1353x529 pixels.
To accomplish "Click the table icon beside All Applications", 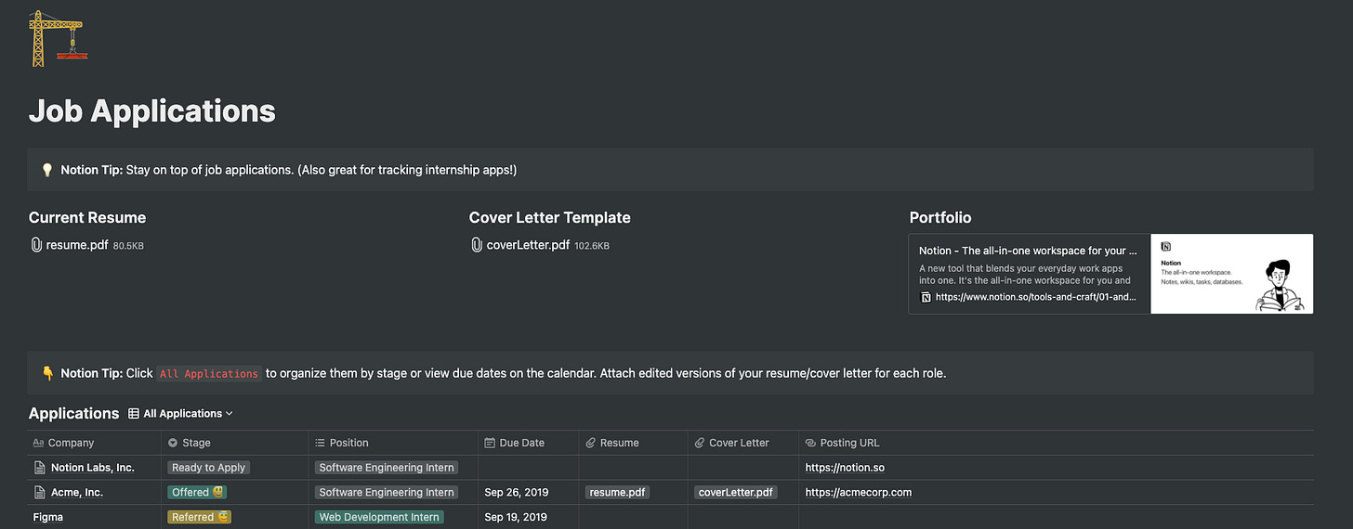I will (x=134, y=414).
